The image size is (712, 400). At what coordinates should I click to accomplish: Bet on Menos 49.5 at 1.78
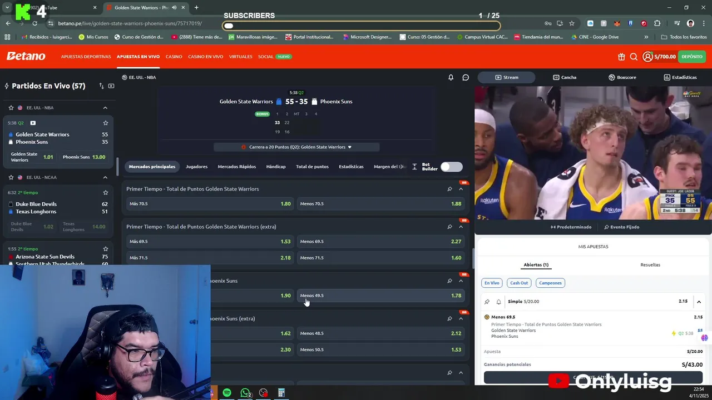[x=380, y=296]
